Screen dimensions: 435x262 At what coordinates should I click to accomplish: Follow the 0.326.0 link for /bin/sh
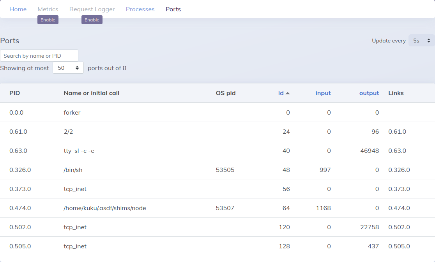(x=399, y=170)
